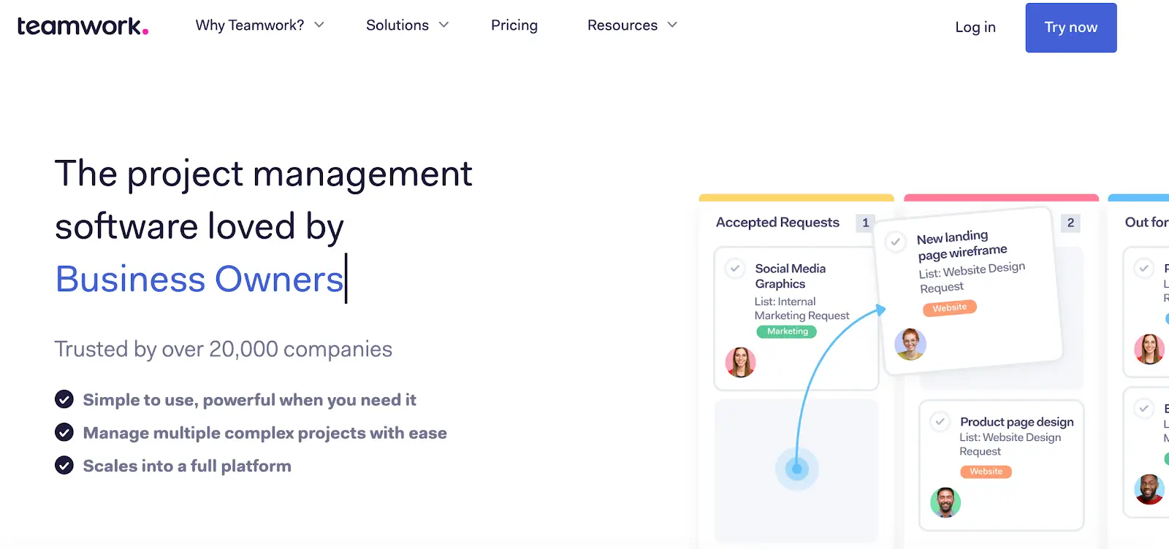Screen dimensions: 1169x549
Task: Click assignee avatar on New landing page wireframe
Action: (x=910, y=344)
